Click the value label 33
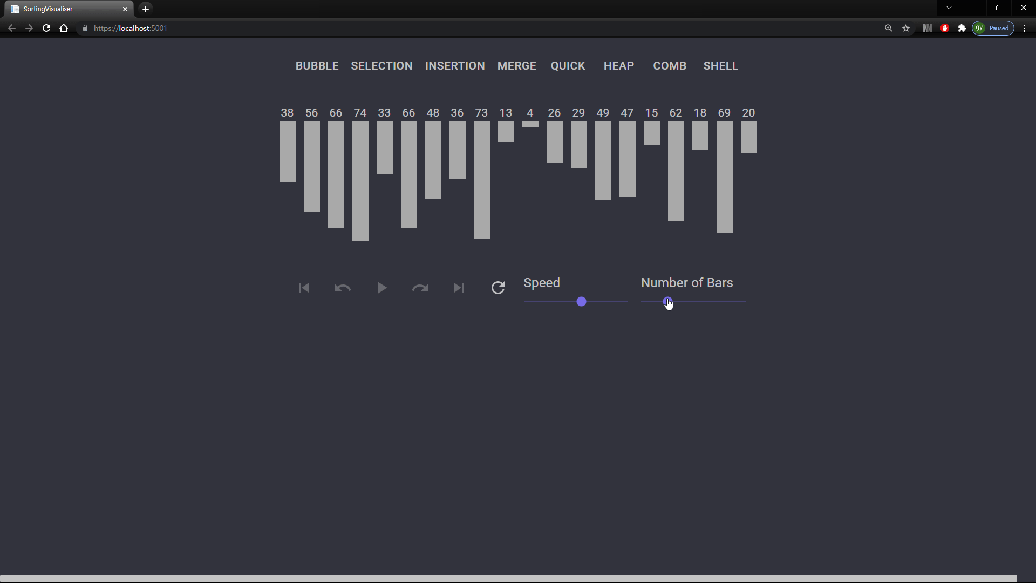Viewport: 1036px width, 583px height. pyautogui.click(x=384, y=113)
